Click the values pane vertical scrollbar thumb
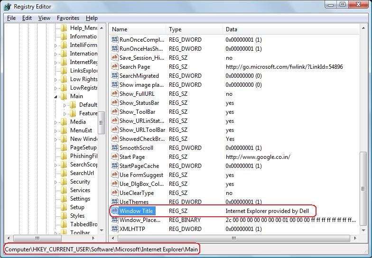 363,189
